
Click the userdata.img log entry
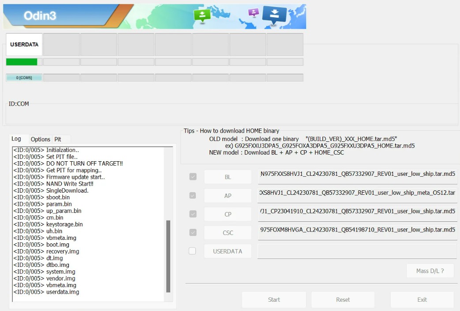click(63, 292)
